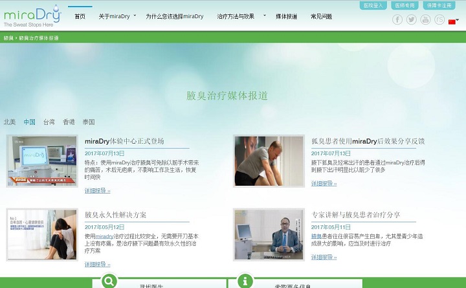Click the 医院登入 button
Screen dimensions: 466x288
pos(373,5)
